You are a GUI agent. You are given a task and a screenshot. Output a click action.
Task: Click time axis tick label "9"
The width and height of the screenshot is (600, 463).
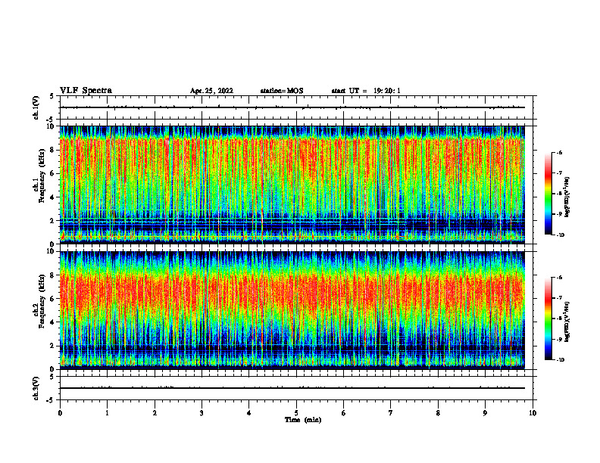point(485,413)
